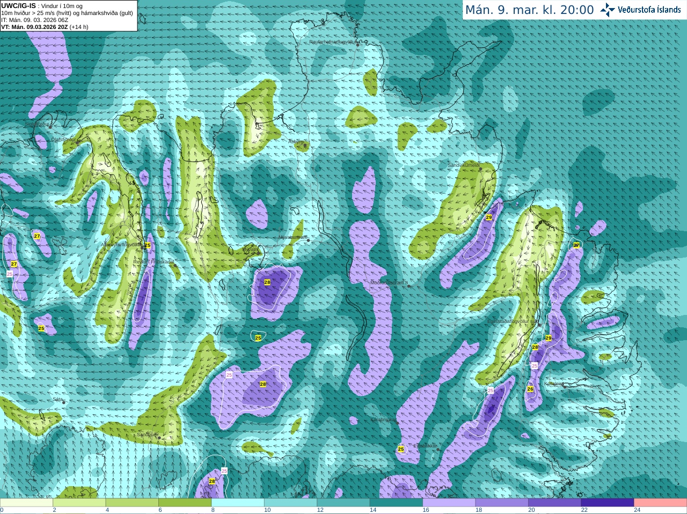Select the 2–4 m/s legend color segment
The height and width of the screenshot is (514, 687).
pos(79,503)
